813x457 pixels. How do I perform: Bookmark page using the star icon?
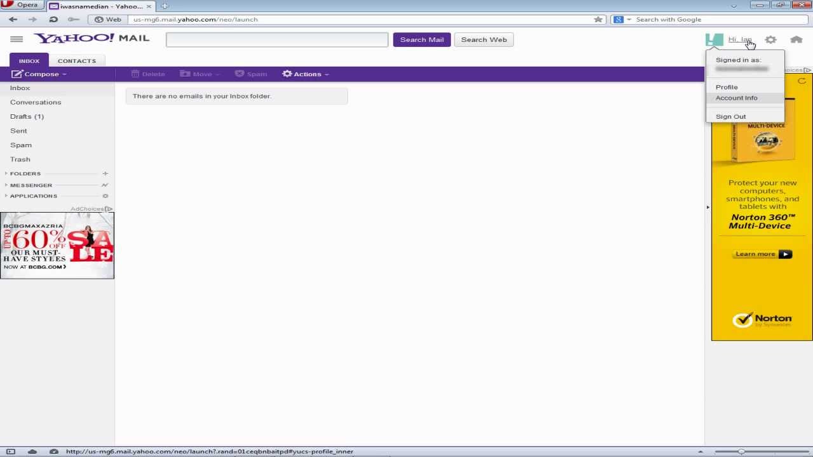click(x=598, y=20)
